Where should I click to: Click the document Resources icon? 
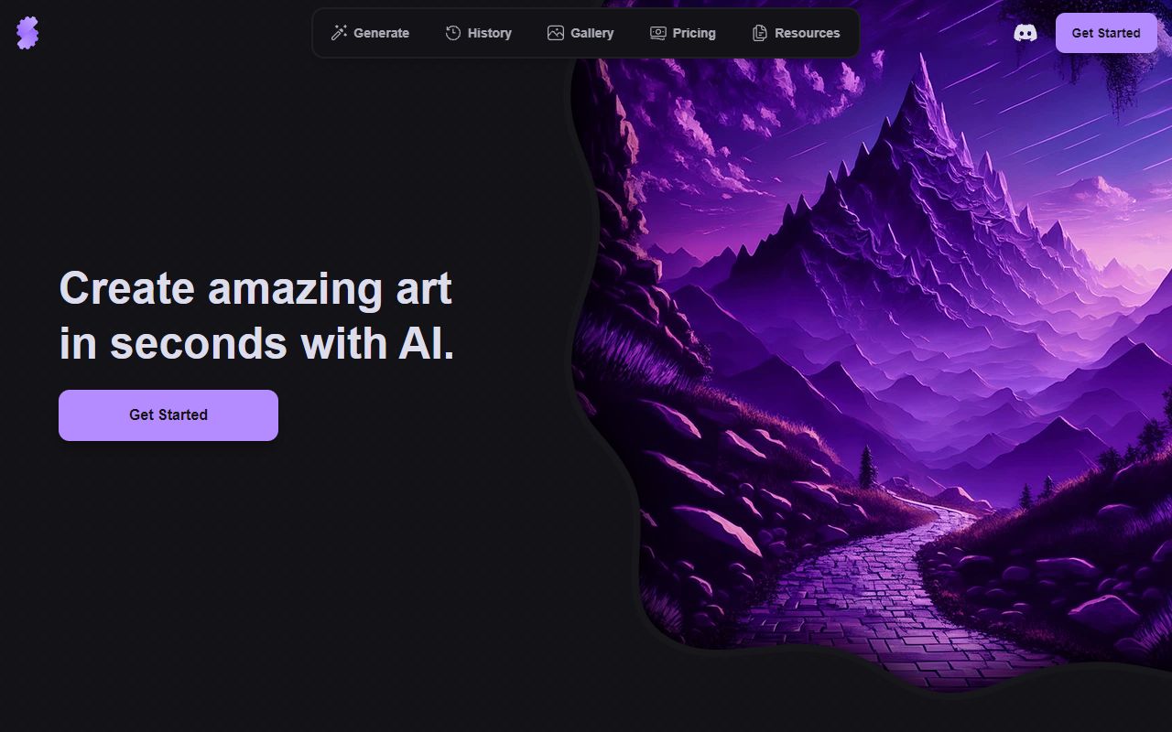tap(760, 33)
